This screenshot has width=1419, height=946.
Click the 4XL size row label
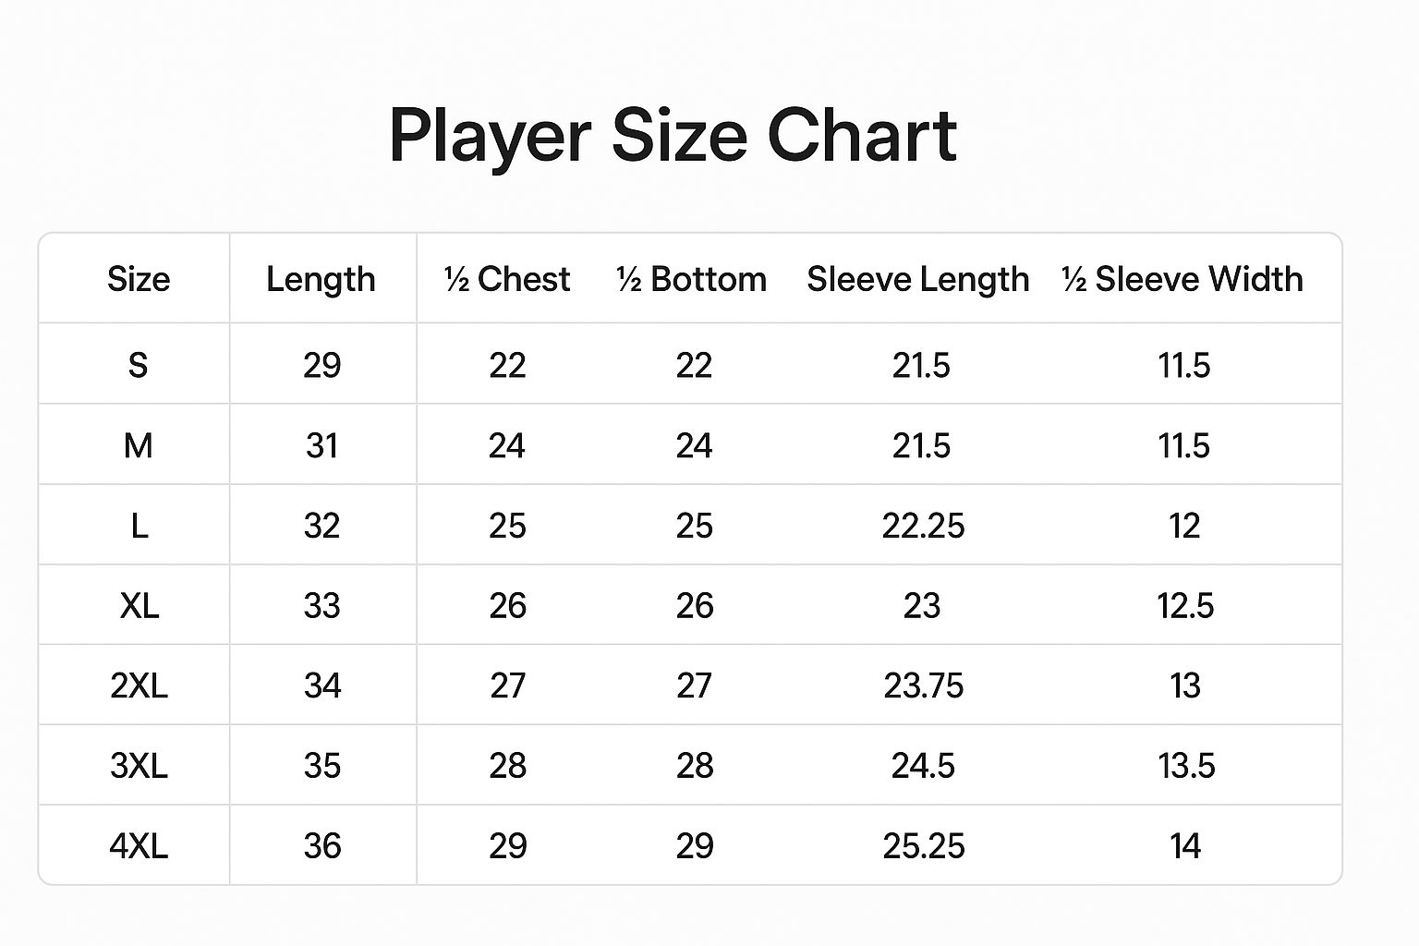click(139, 846)
